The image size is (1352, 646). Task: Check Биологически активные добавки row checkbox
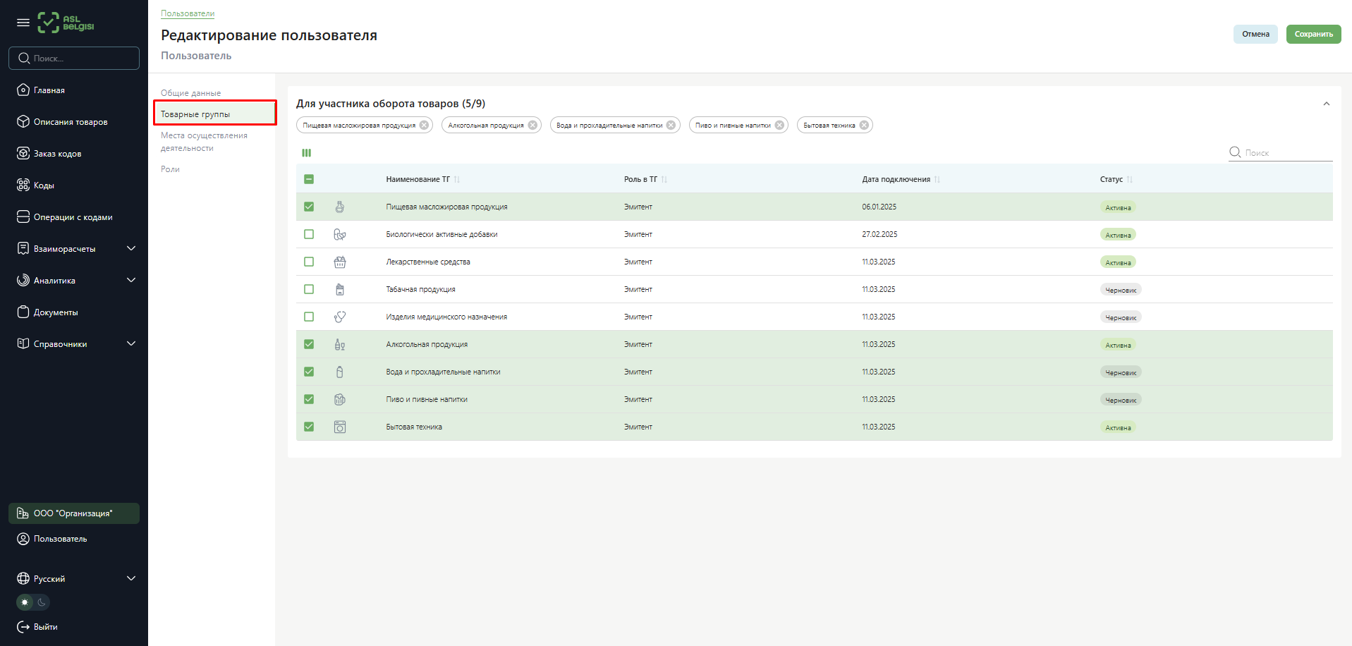pyautogui.click(x=309, y=234)
